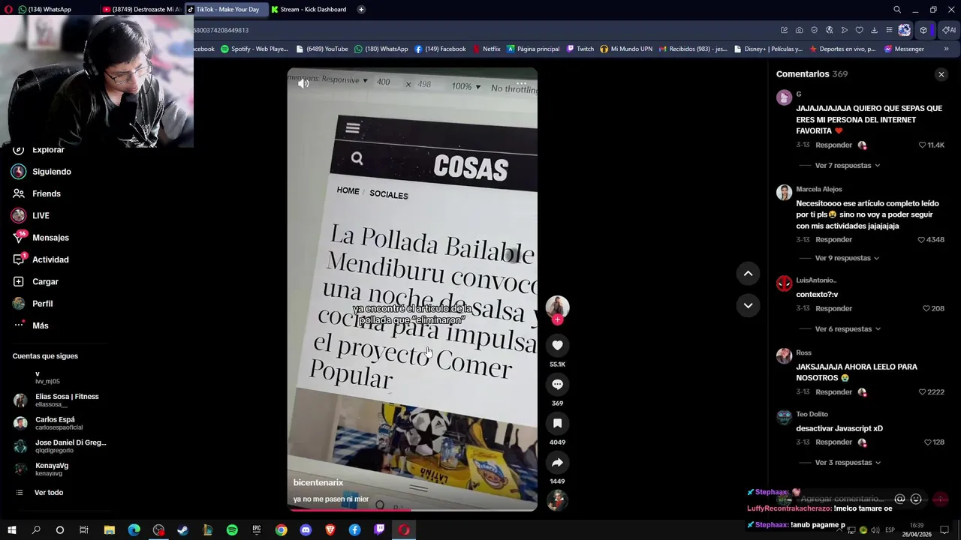Screen dimensions: 961x540
Task: Reply to G's comment via Responder
Action: (833, 145)
